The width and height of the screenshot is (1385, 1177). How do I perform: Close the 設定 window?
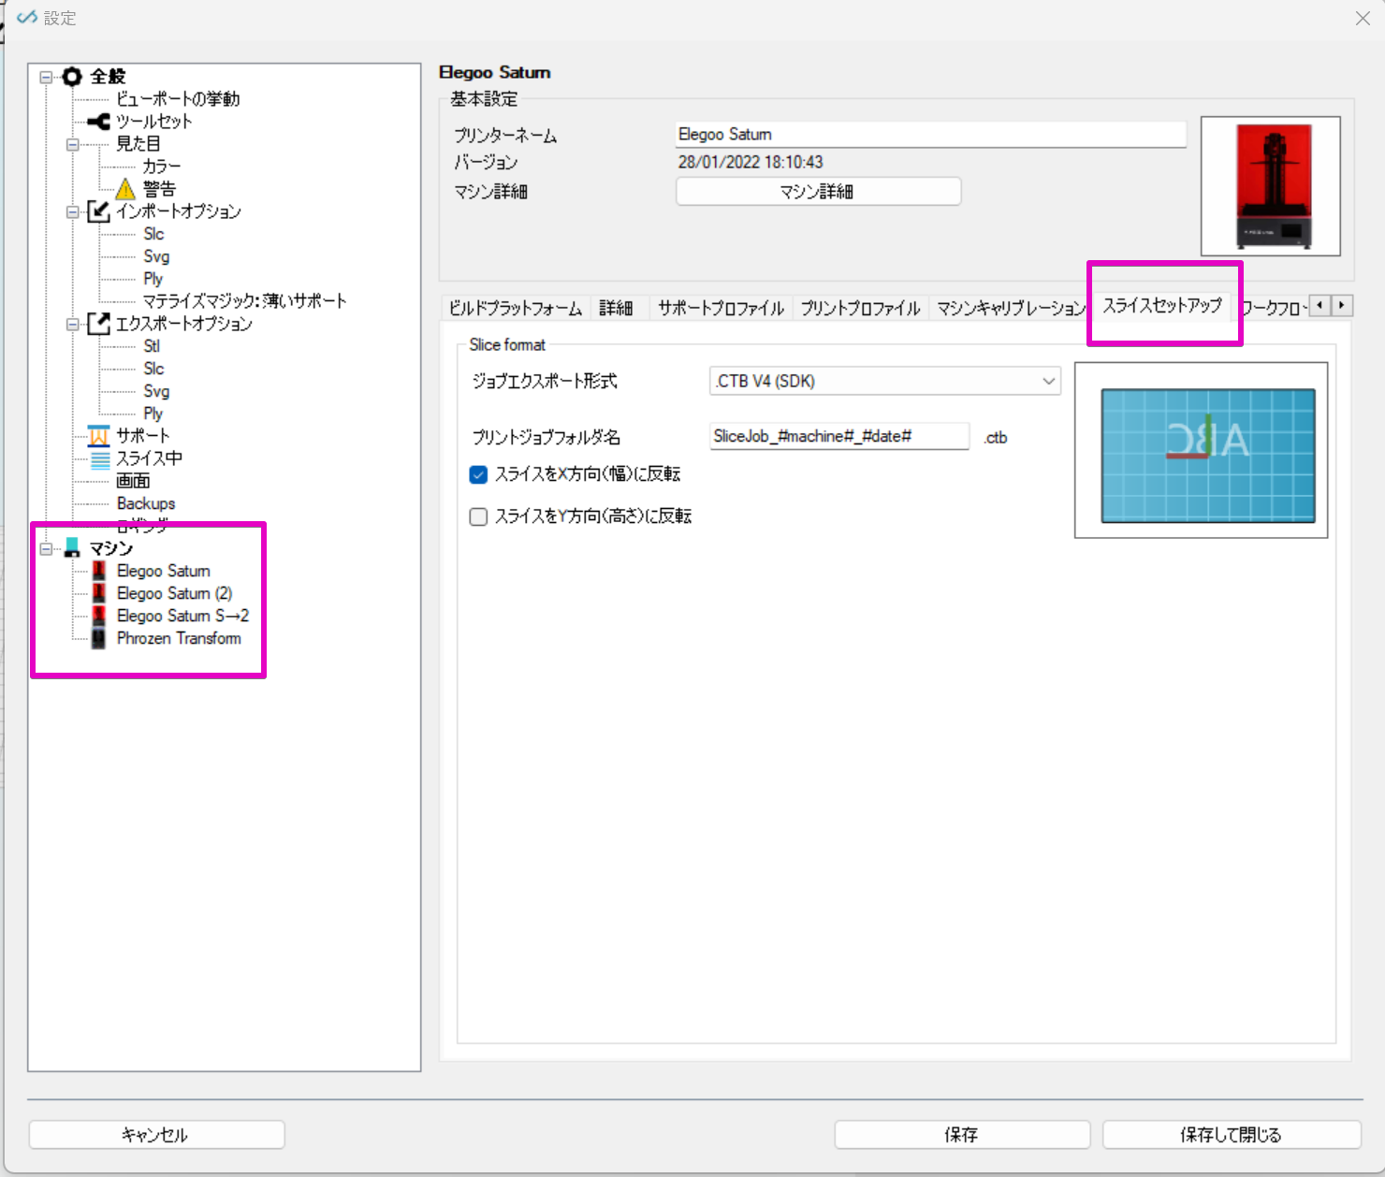pyautogui.click(x=1363, y=18)
